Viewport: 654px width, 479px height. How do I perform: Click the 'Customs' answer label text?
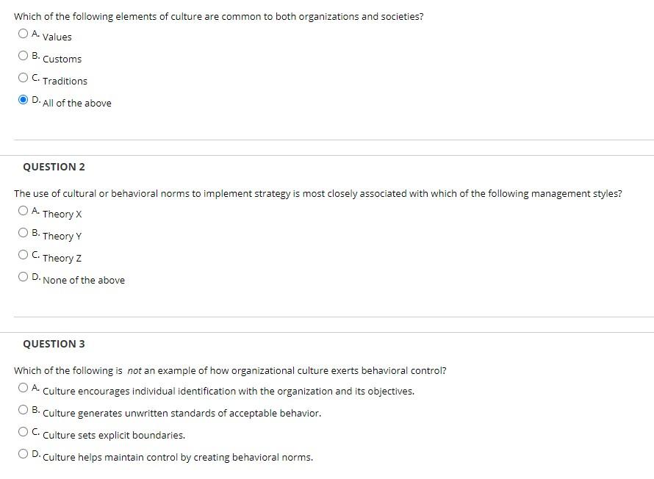[62, 59]
